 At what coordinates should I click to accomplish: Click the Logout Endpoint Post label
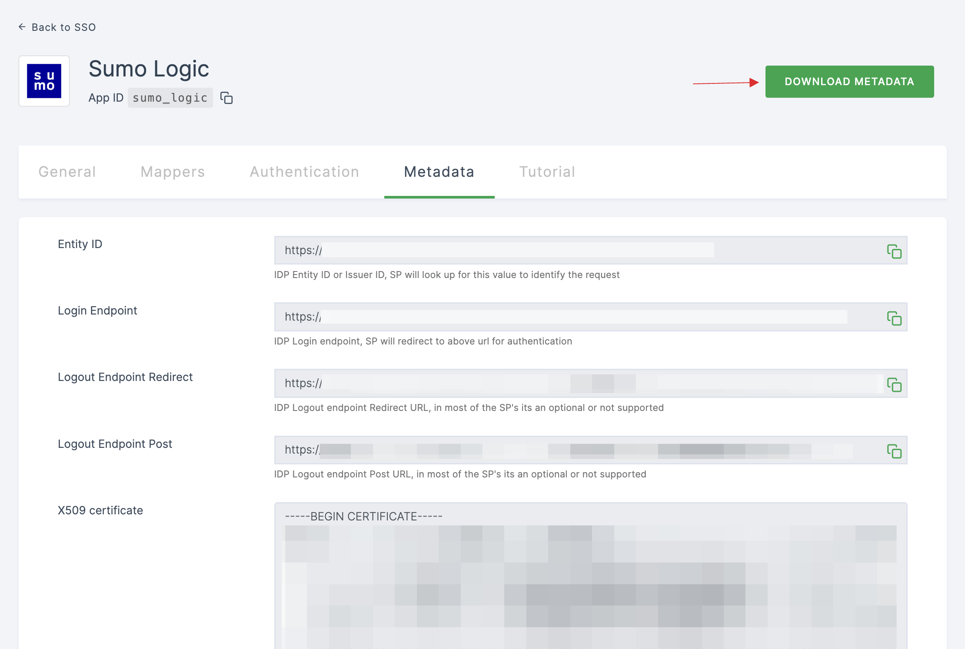tap(115, 444)
